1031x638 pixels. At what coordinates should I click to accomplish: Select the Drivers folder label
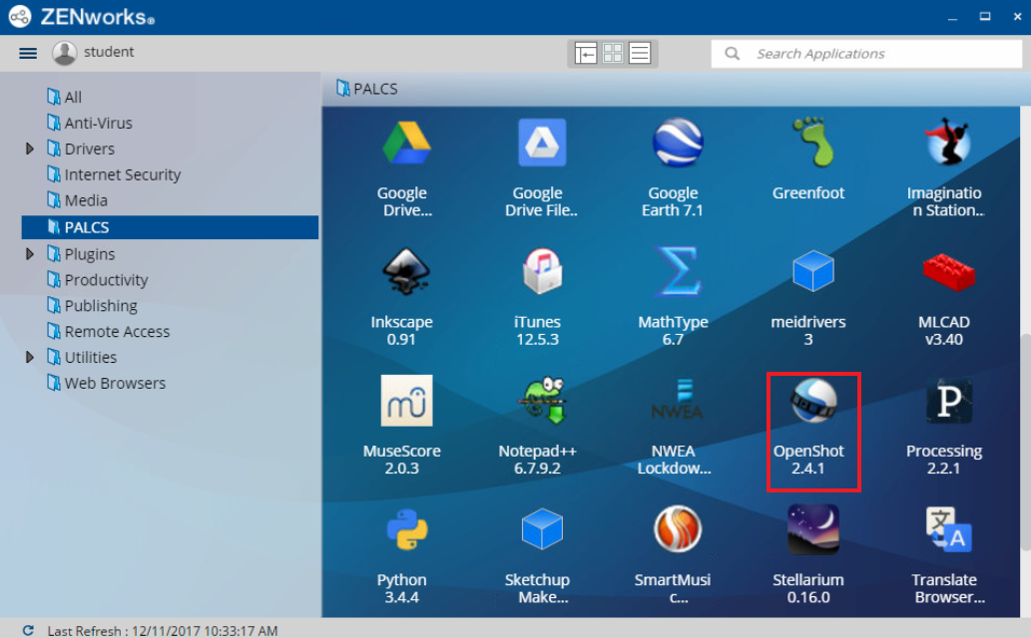point(90,150)
